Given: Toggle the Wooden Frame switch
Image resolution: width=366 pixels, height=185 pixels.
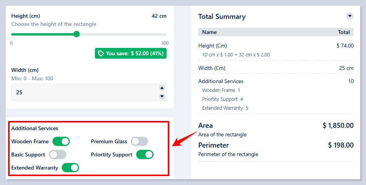Looking at the screenshot, I should 61,141.
